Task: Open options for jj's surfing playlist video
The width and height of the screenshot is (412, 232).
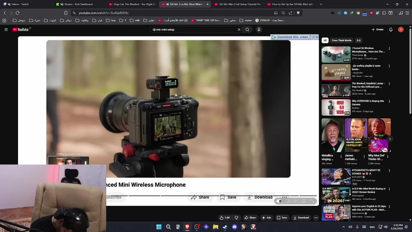Action: pyautogui.click(x=389, y=66)
